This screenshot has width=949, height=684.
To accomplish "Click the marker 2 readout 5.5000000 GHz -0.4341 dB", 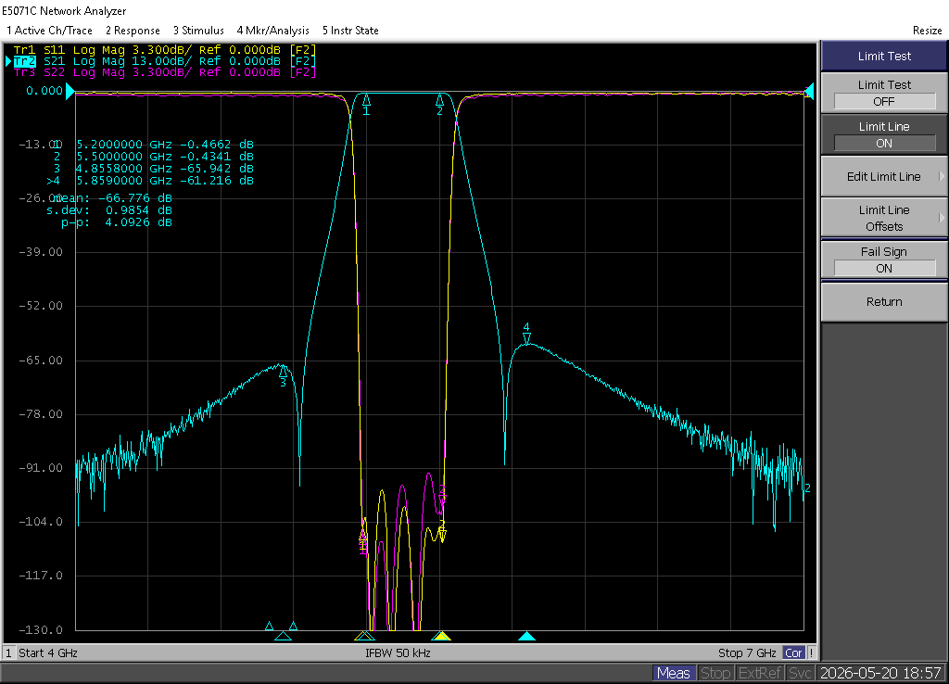I will pos(151,157).
